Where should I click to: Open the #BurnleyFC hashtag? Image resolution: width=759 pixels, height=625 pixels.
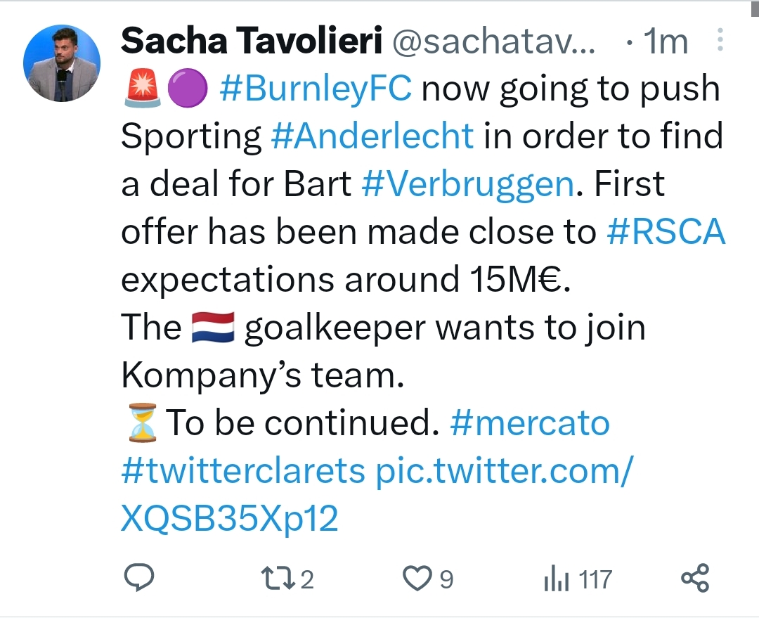point(316,89)
